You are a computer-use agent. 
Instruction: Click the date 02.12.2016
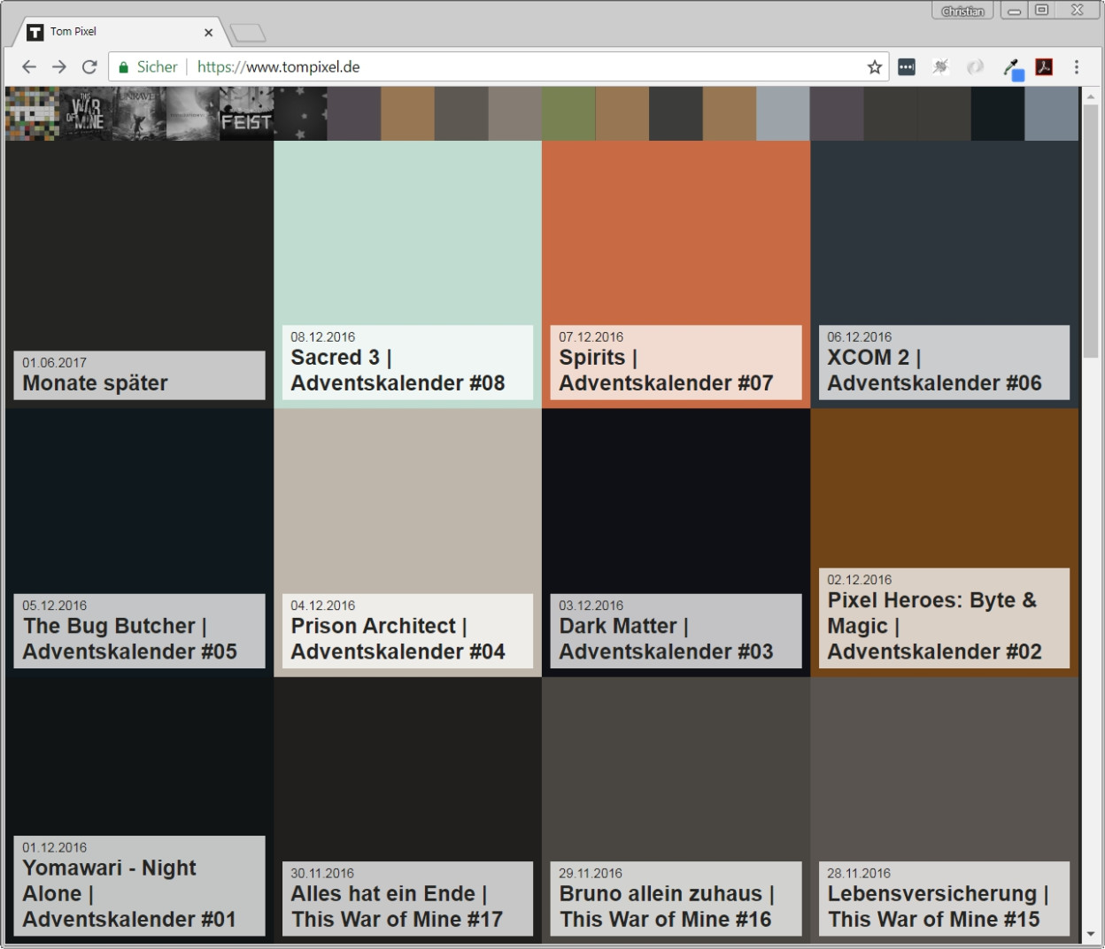[860, 580]
